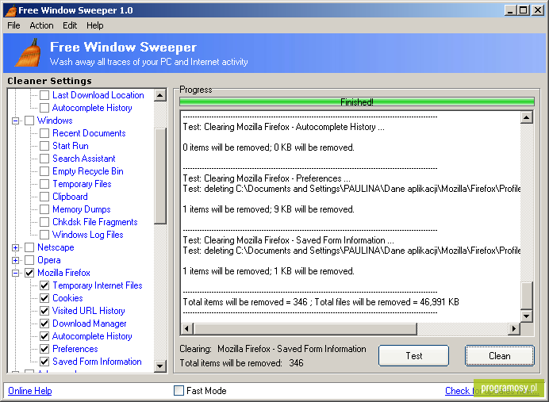Click the settings tree scrollbar thumb
The height and width of the screenshot is (402, 549).
160,176
